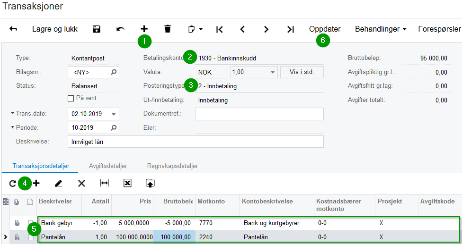Click the floppy disk save icon
This screenshot has width=462, height=244.
pos(97,29)
